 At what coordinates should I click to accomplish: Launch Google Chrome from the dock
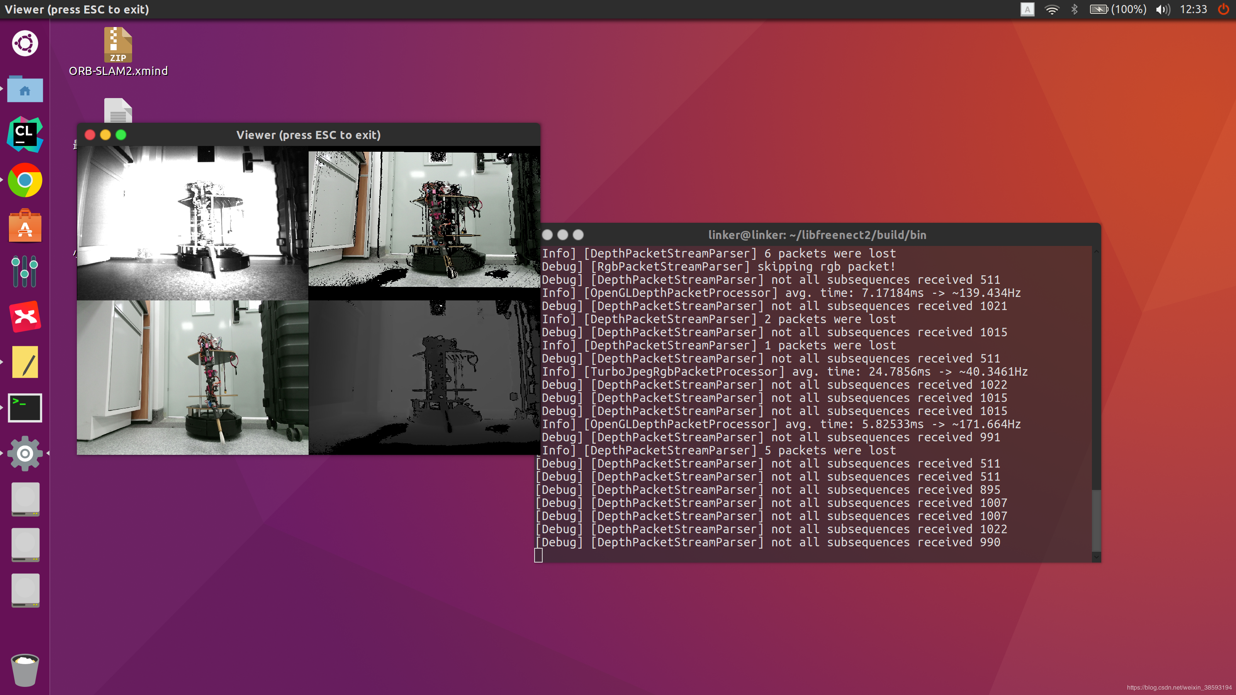[x=25, y=180]
